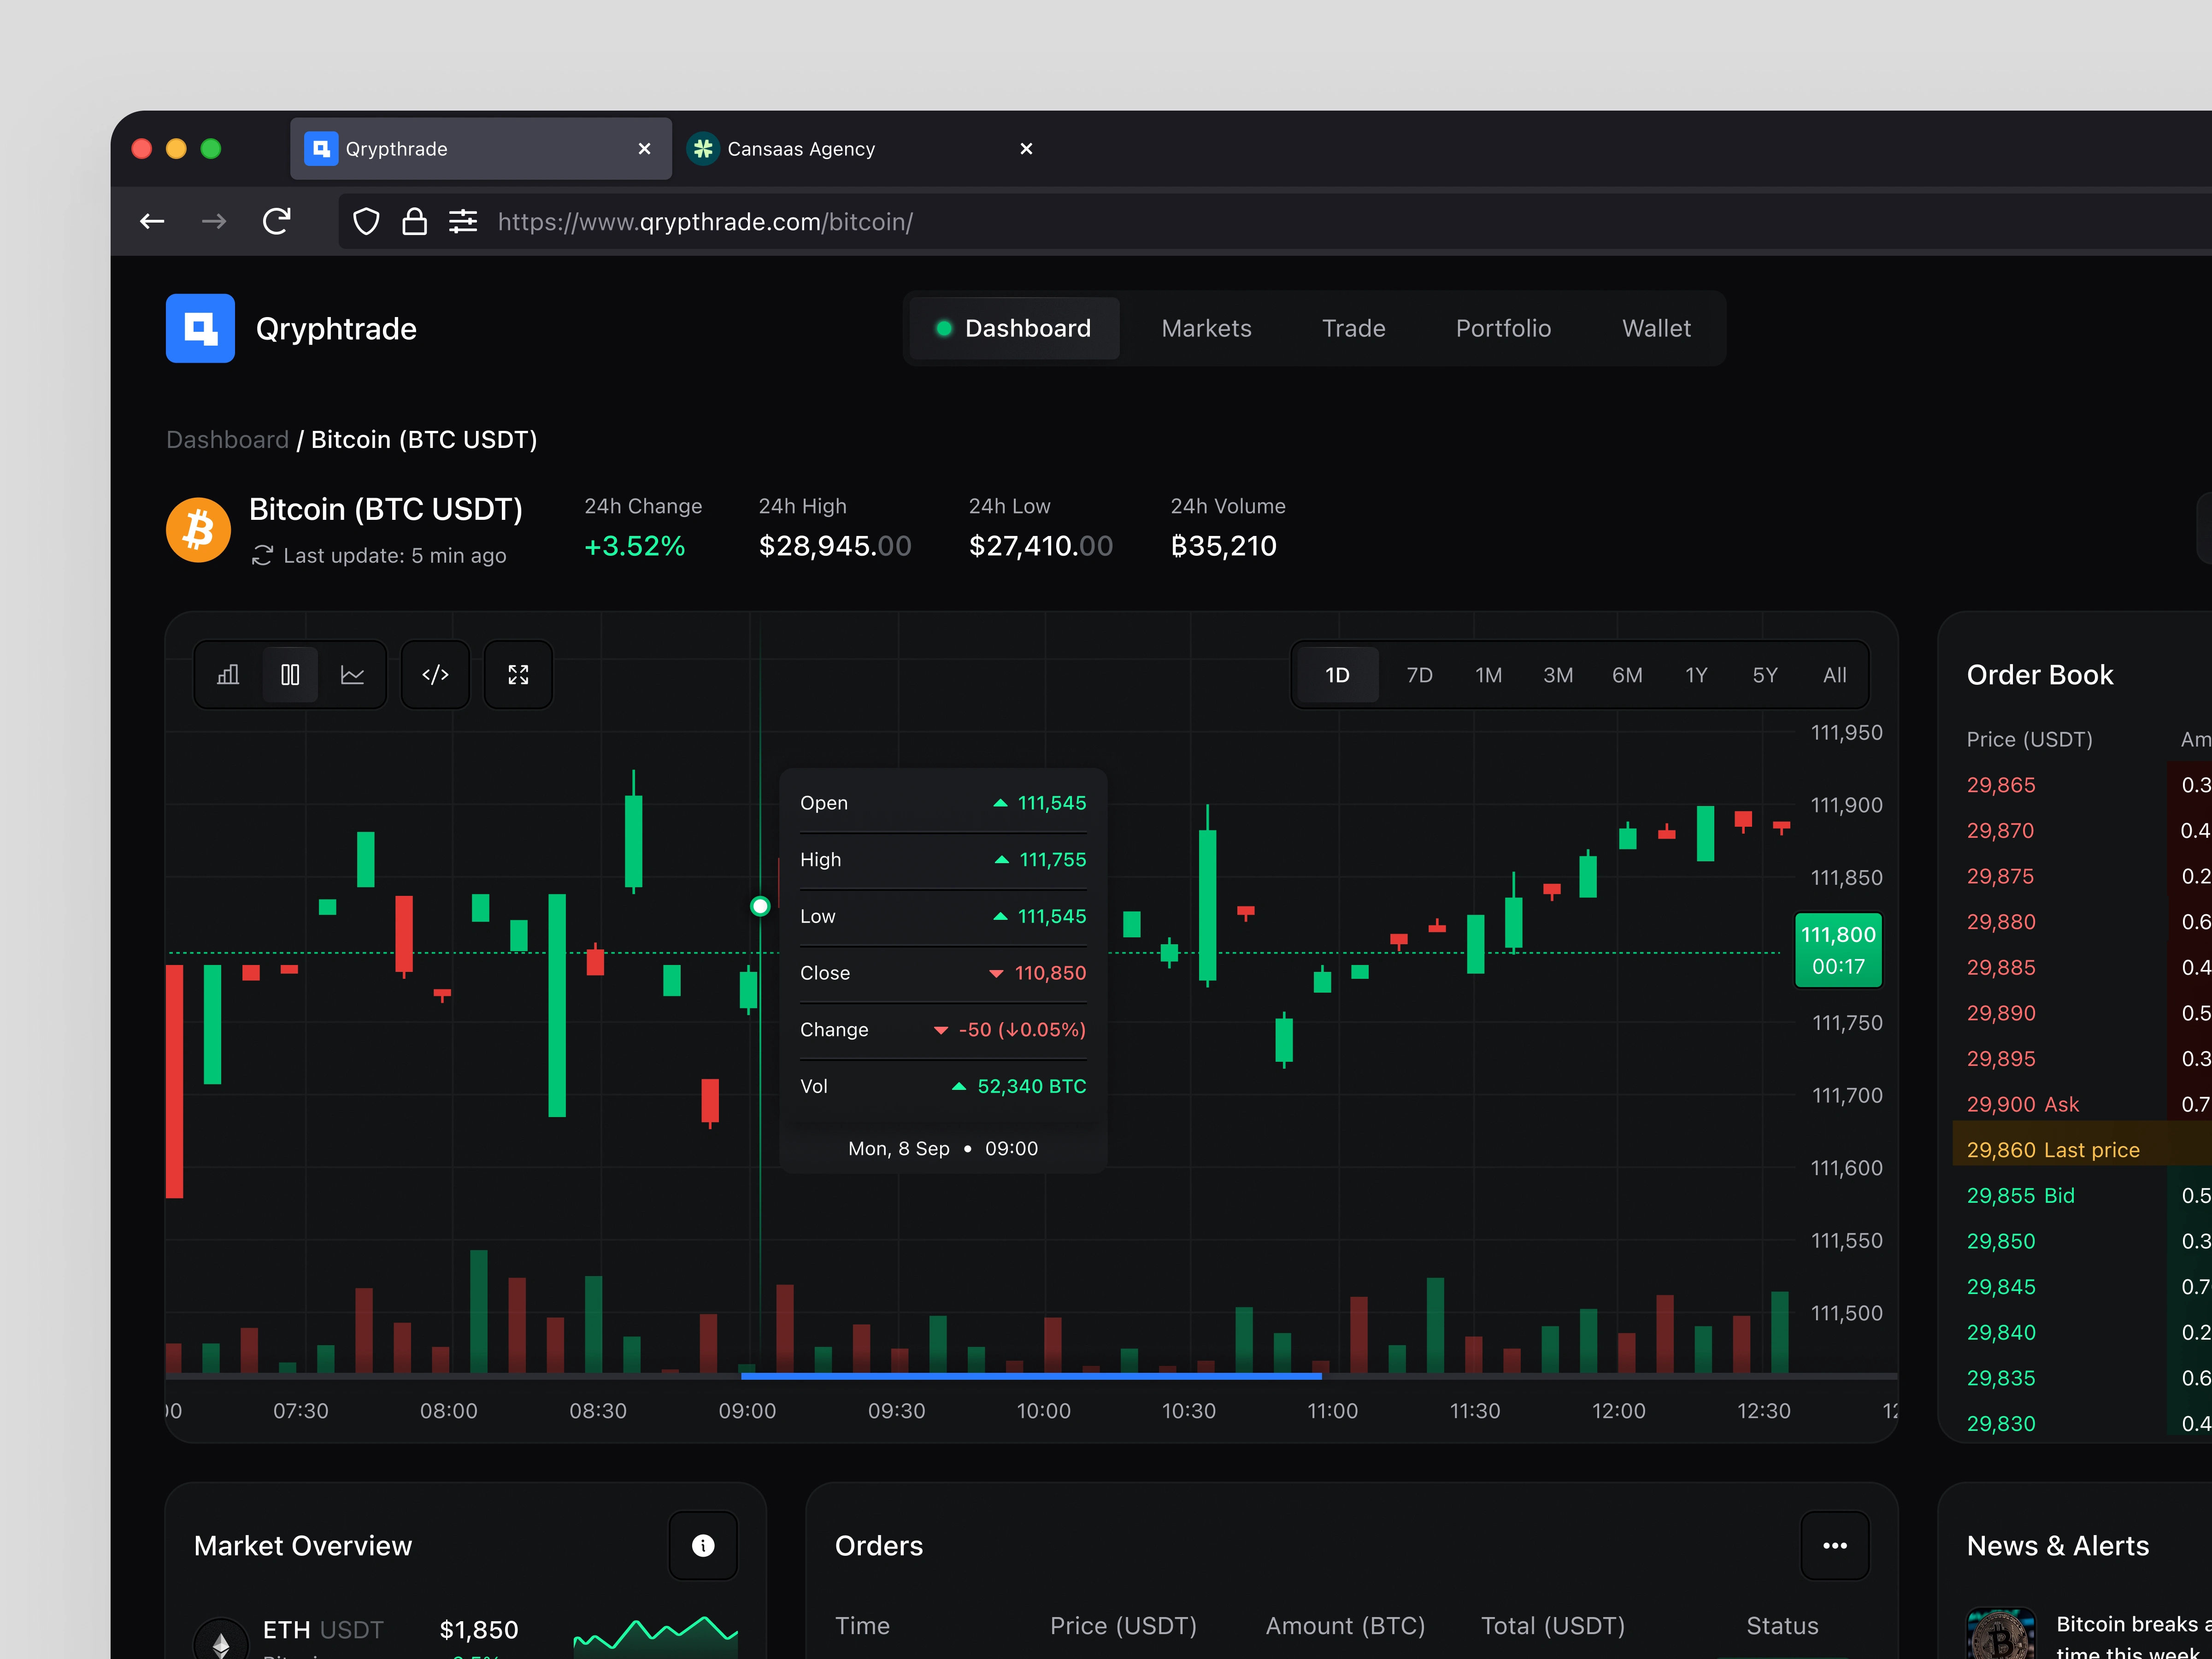Close the Qrypthrade browser tab
This screenshot has width=2212, height=1659.
tap(644, 149)
